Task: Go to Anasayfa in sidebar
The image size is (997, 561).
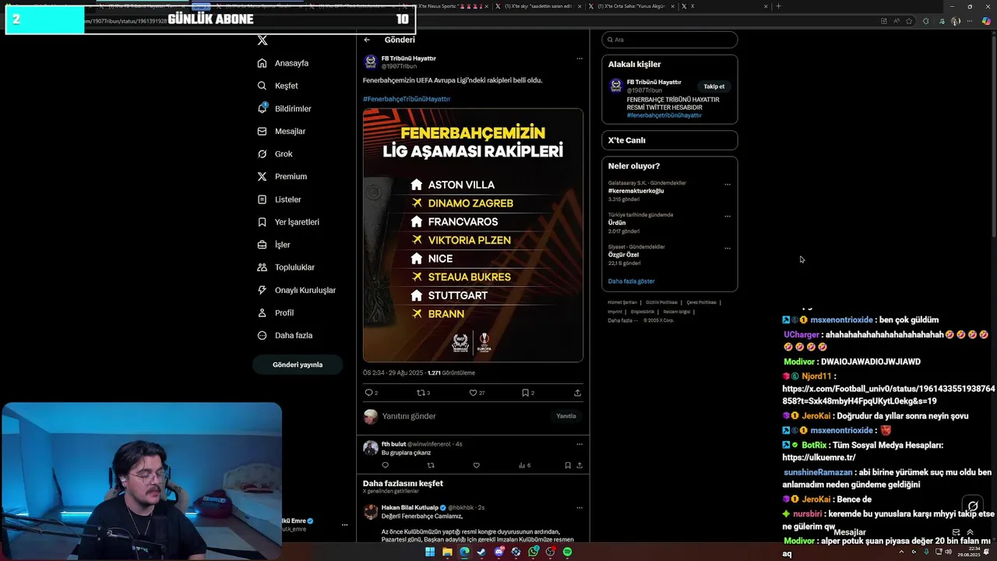Action: [x=284, y=63]
